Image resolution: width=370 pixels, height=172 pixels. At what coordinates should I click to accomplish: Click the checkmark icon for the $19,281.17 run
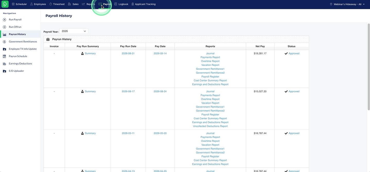pyautogui.click(x=286, y=54)
